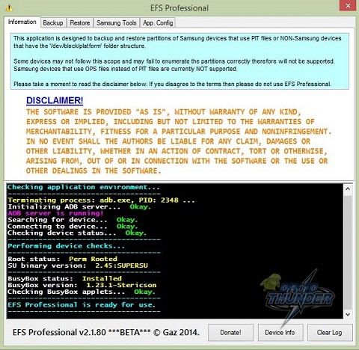
Task: Open Device Info
Action: [x=280, y=333]
